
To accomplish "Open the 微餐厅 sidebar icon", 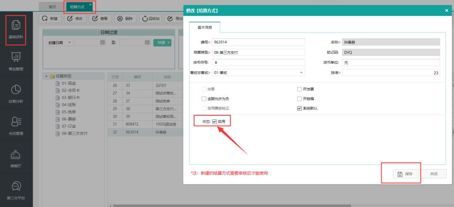I will (16, 158).
